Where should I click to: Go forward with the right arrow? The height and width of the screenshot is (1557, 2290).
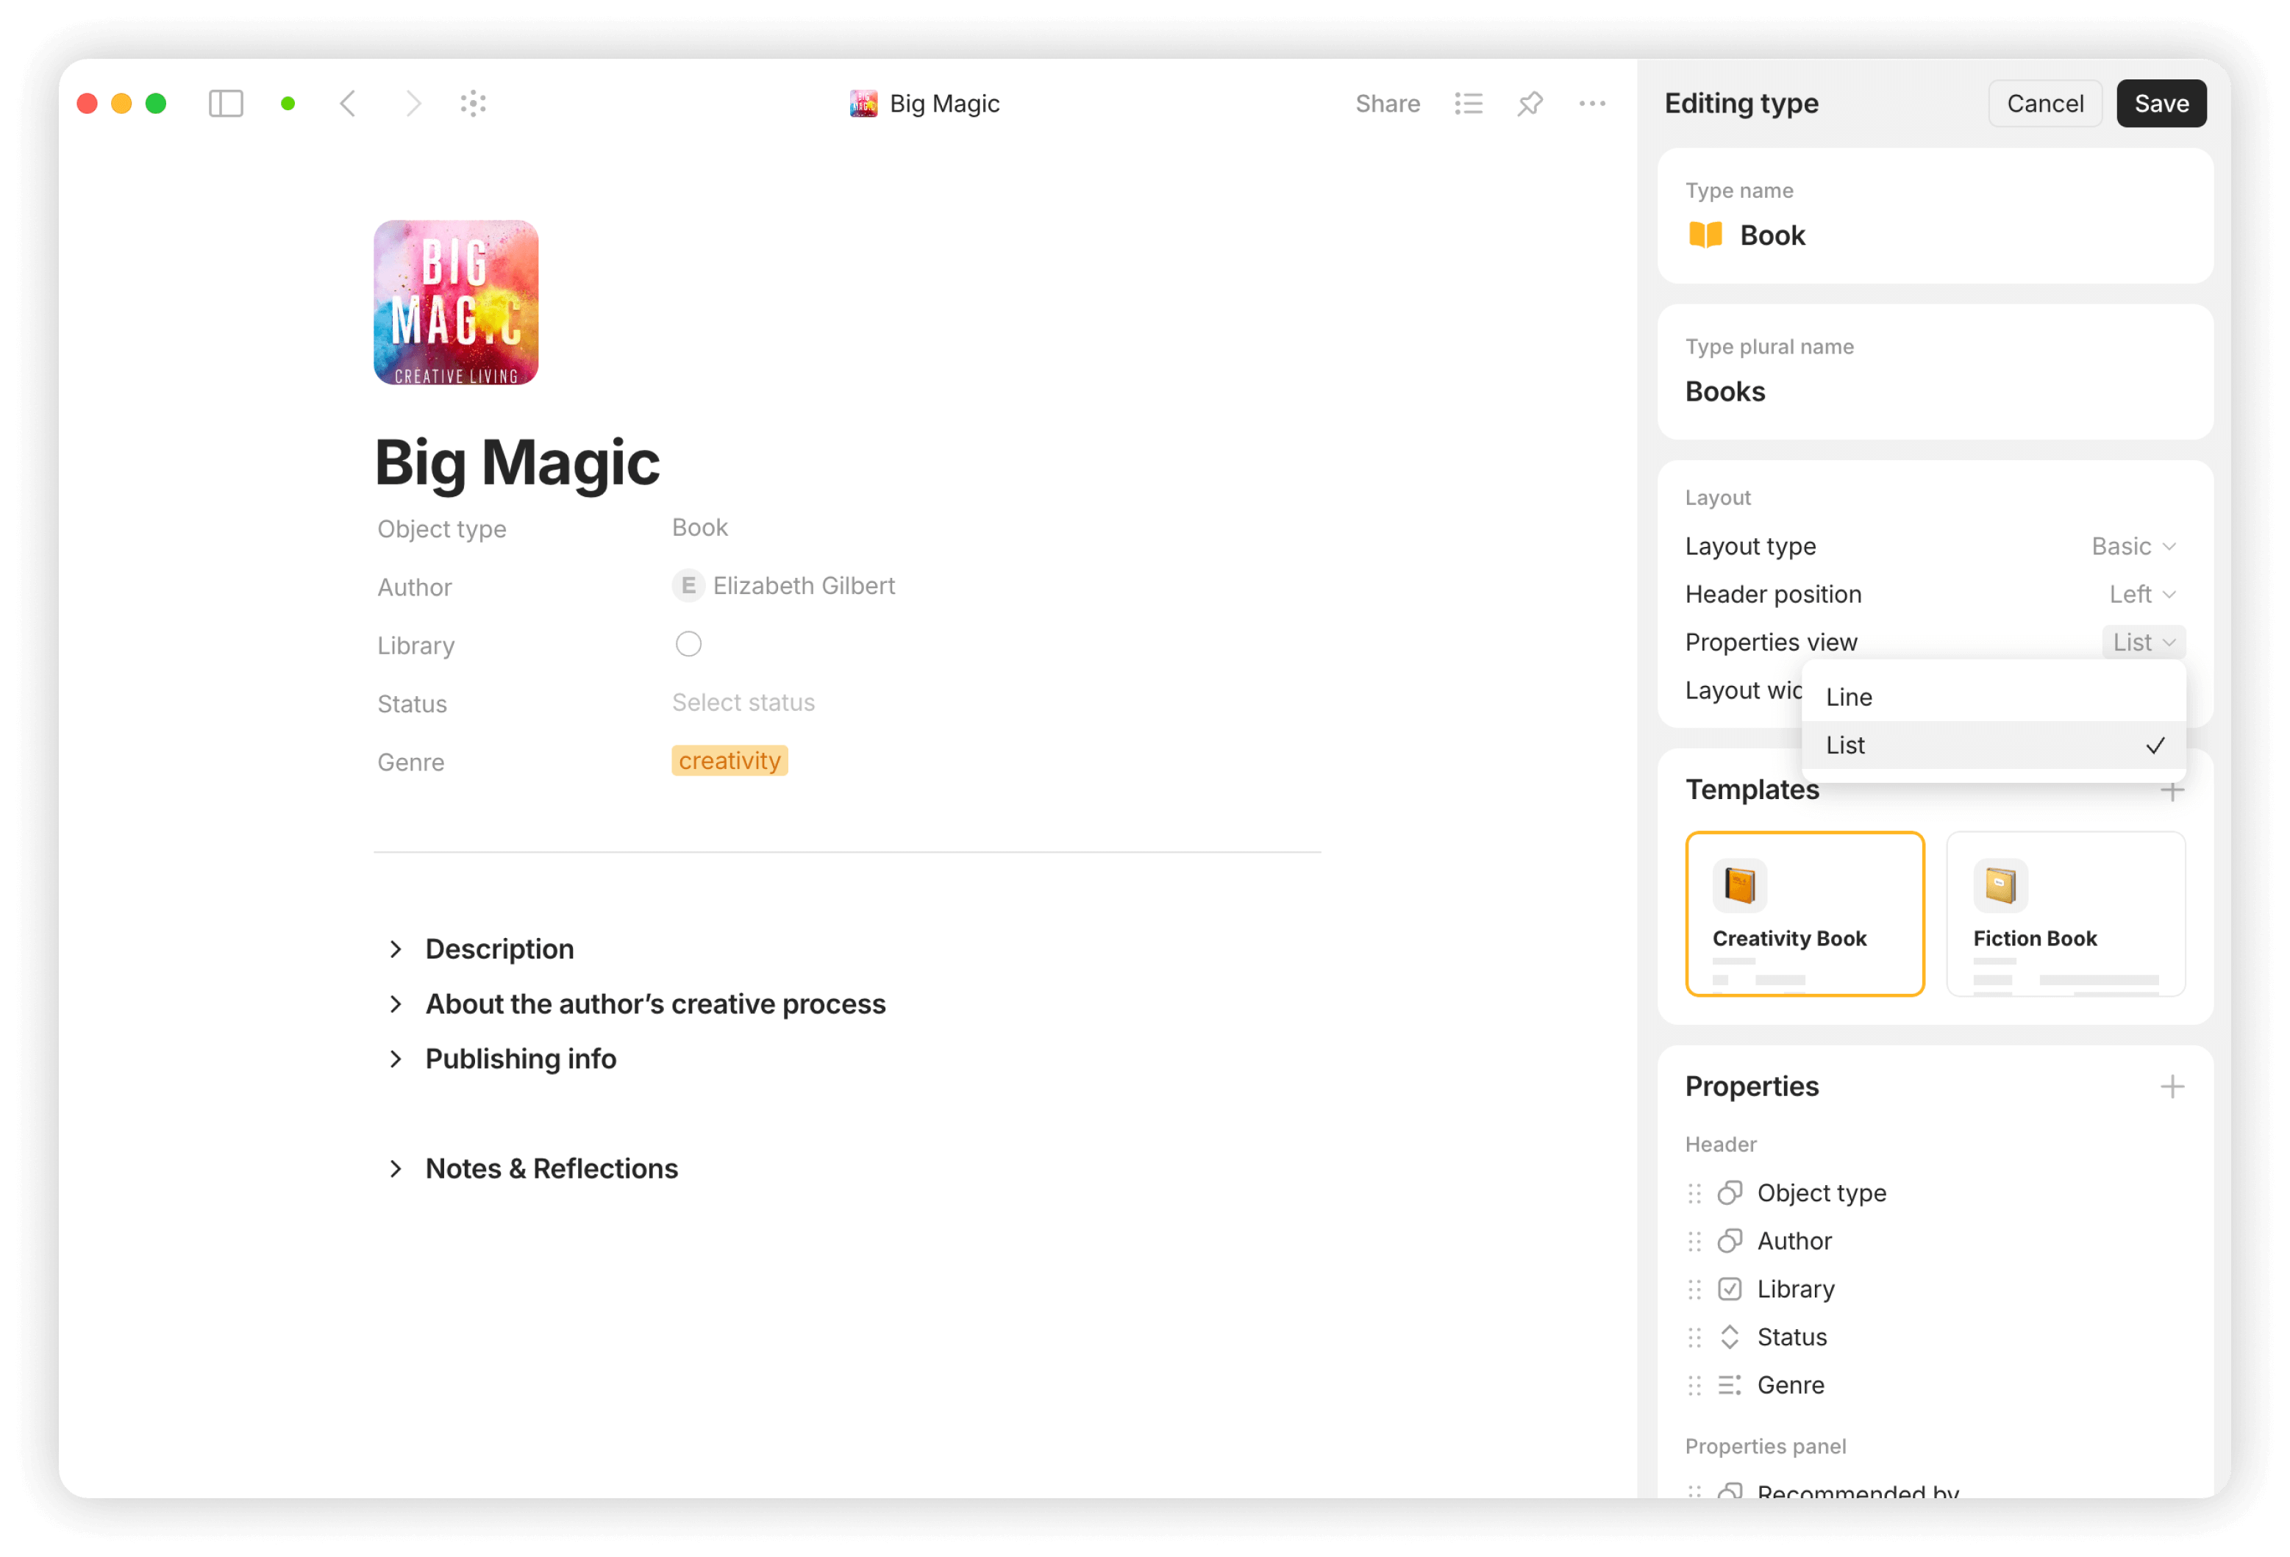pyautogui.click(x=413, y=104)
